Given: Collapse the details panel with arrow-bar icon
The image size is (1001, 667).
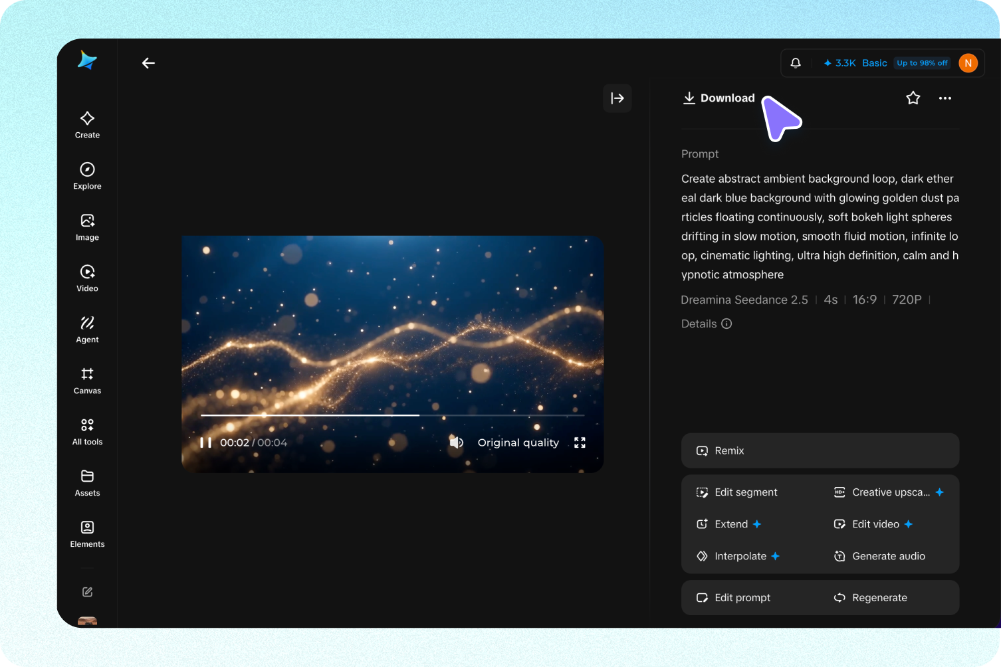Looking at the screenshot, I should 617,98.
